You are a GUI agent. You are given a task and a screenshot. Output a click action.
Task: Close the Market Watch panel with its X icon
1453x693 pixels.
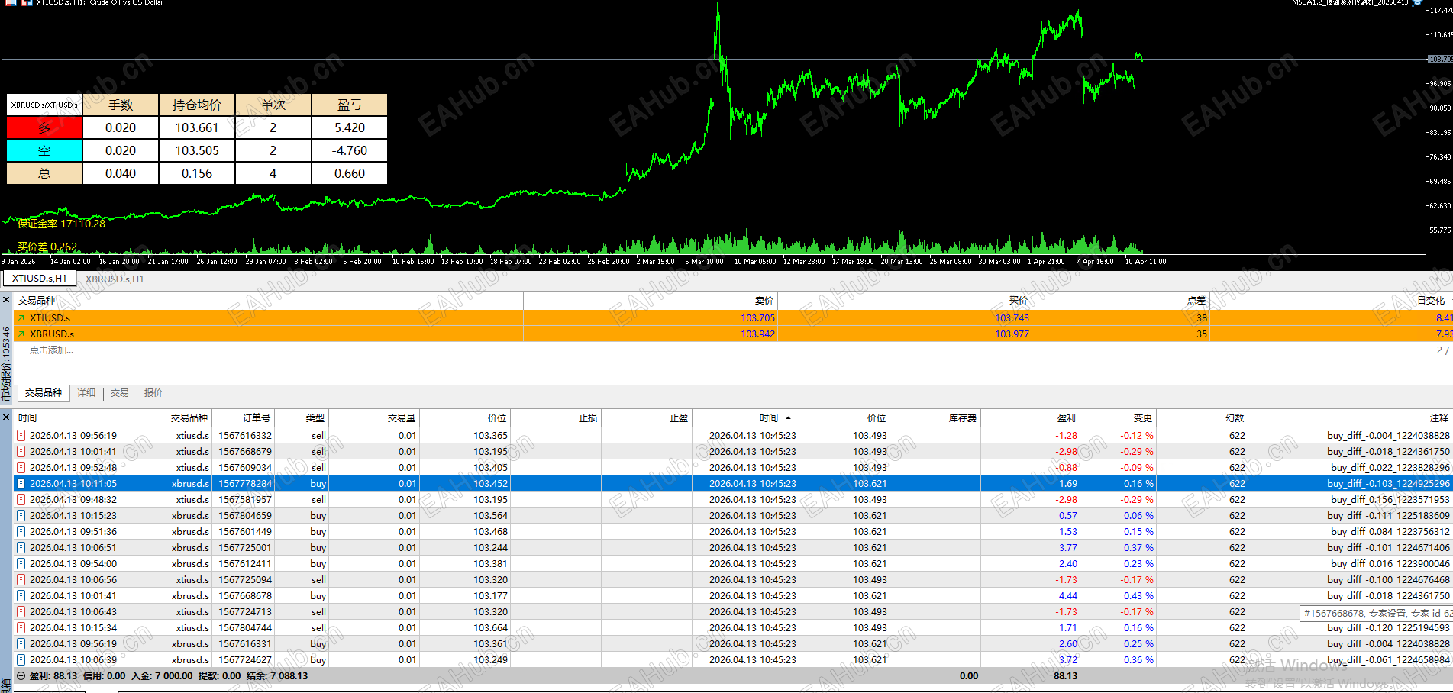[x=6, y=300]
